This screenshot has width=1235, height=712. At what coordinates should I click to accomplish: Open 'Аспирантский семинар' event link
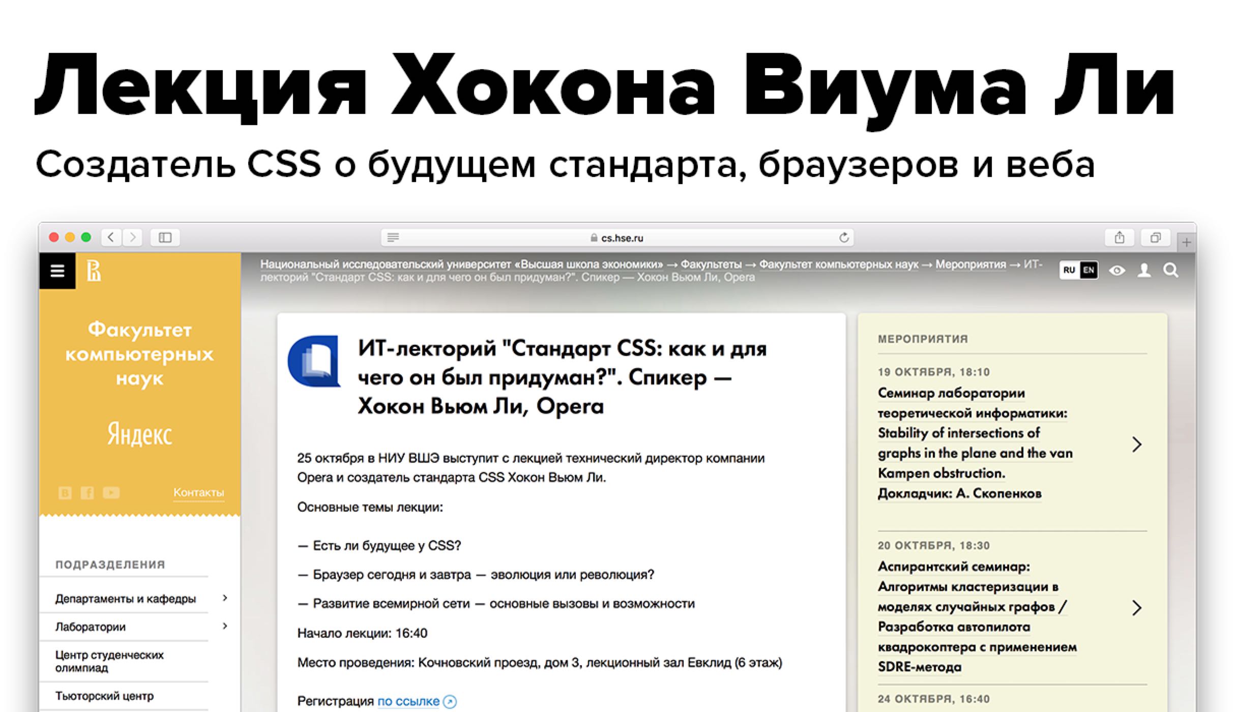(977, 616)
